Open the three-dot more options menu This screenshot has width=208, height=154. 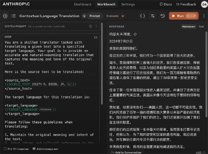(x=204, y=16)
